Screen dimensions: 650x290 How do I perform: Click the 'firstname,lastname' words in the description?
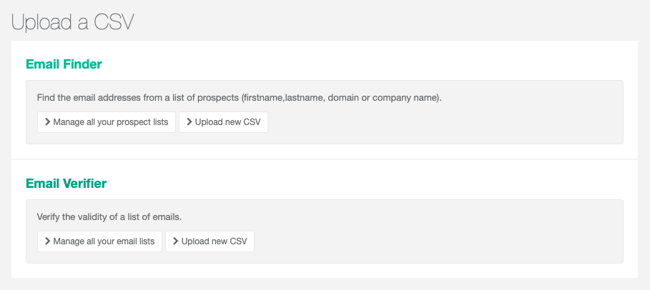(284, 97)
